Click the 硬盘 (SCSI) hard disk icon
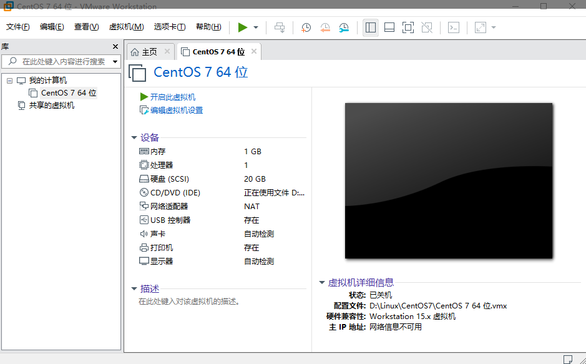Viewport: 586px width, 364px height. click(144, 179)
